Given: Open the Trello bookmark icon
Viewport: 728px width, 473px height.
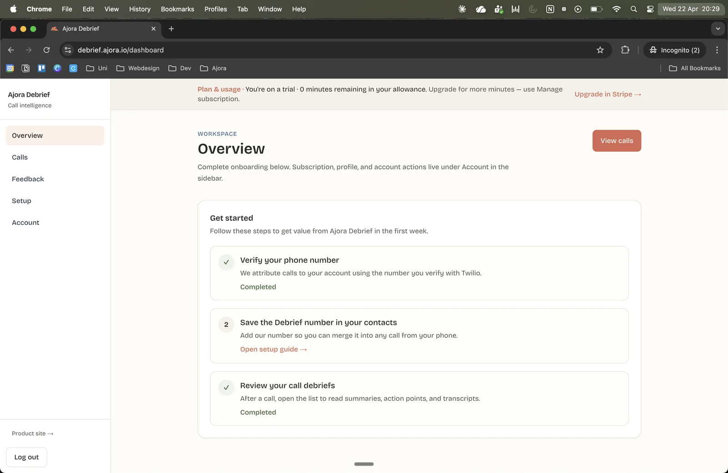Looking at the screenshot, I should (41, 68).
